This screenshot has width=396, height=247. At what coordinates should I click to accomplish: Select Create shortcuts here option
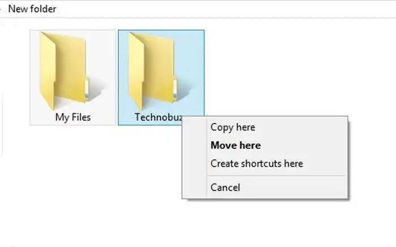256,164
